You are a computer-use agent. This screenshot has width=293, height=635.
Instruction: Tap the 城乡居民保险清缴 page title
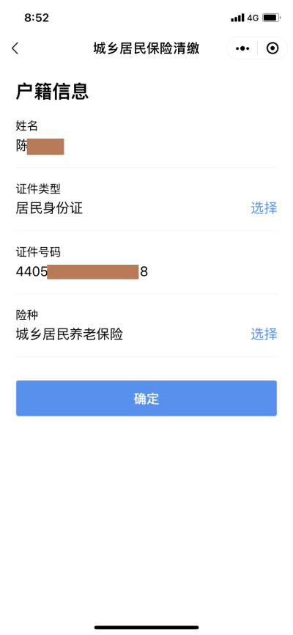[146, 48]
